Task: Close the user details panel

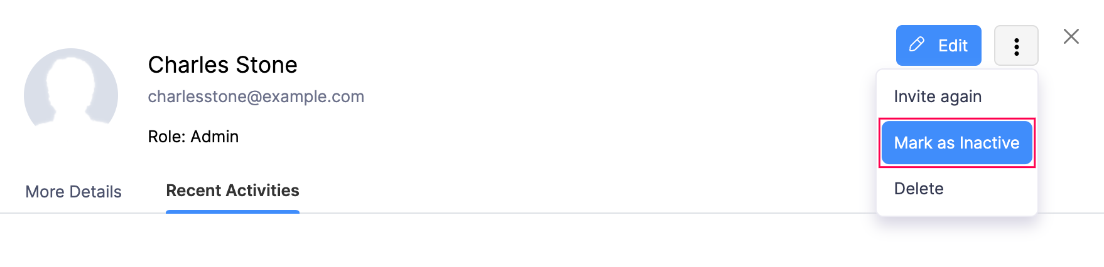Action: [x=1071, y=36]
